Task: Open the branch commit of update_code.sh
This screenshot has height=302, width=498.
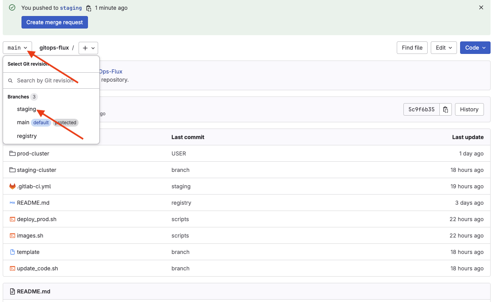Action: coord(181,268)
